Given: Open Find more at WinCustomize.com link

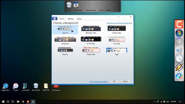Looking at the screenshot, I should coord(119,23).
